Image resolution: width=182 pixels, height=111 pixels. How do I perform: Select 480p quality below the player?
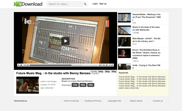click(x=114, y=72)
